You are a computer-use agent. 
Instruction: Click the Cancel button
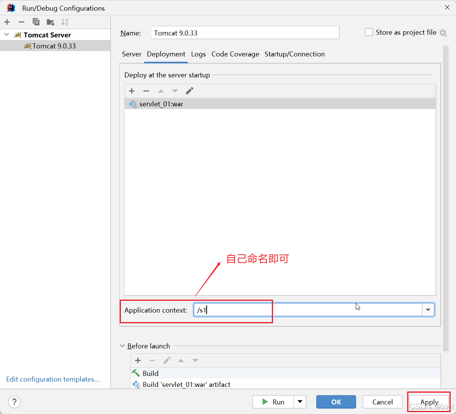(x=382, y=402)
